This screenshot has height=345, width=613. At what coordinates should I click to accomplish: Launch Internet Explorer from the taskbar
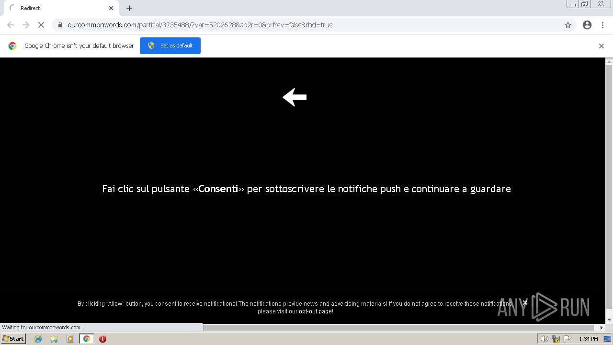coord(38,339)
